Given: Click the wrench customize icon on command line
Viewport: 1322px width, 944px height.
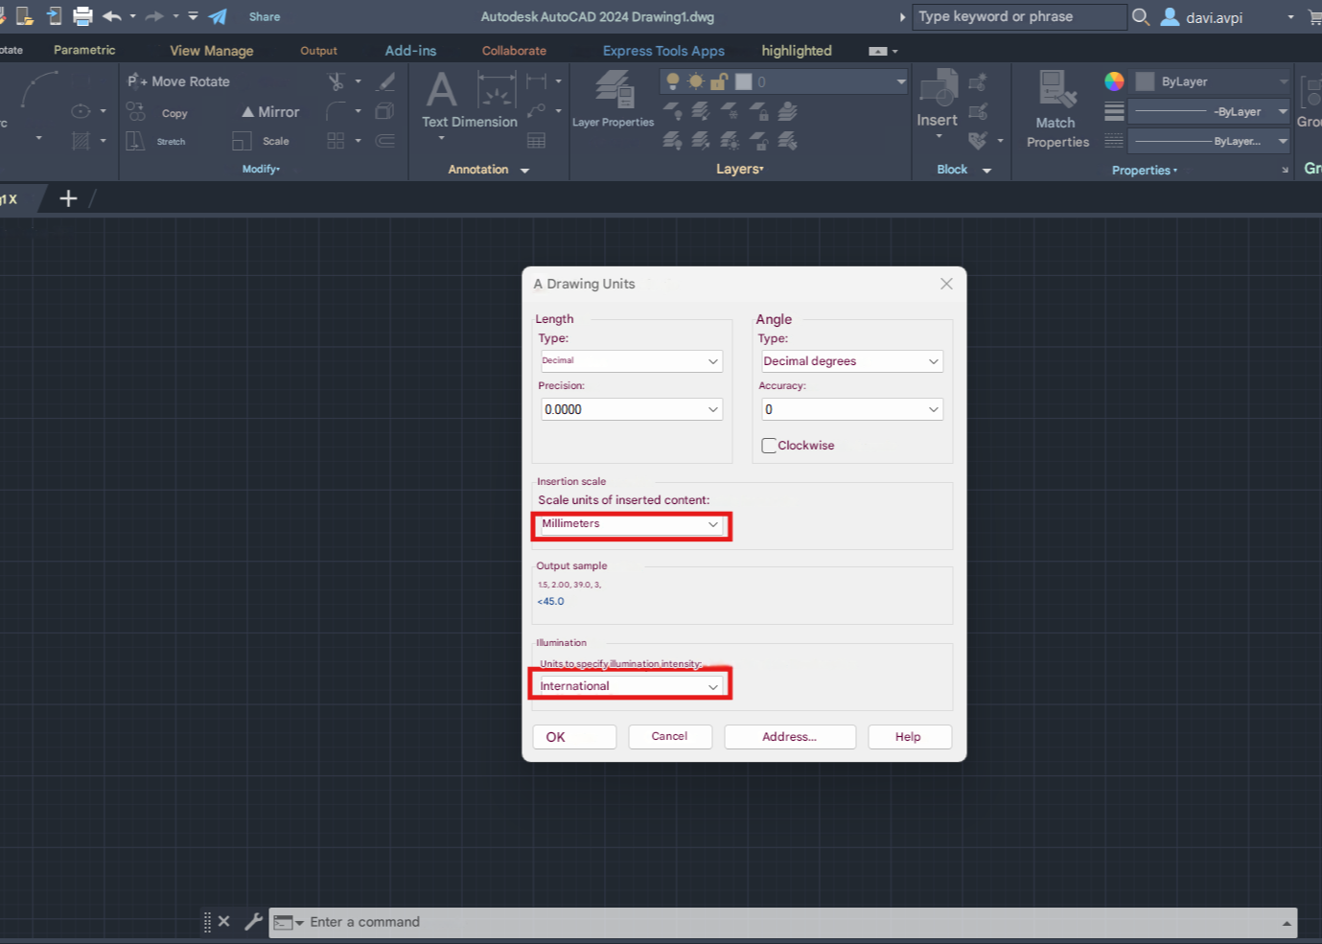Looking at the screenshot, I should click(253, 921).
